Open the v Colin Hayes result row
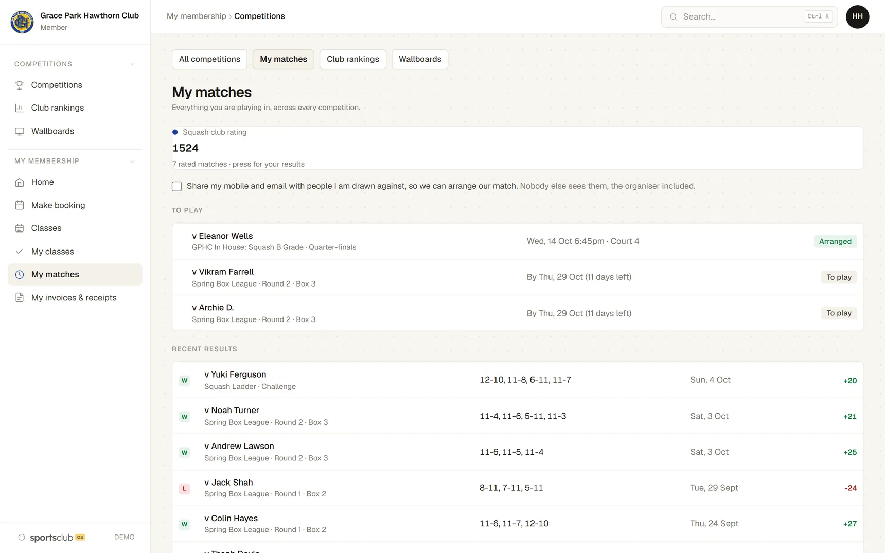This screenshot has height=553, width=885. click(518, 524)
